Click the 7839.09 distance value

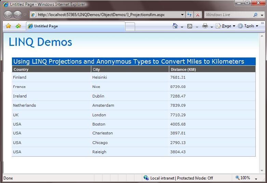[178, 105]
